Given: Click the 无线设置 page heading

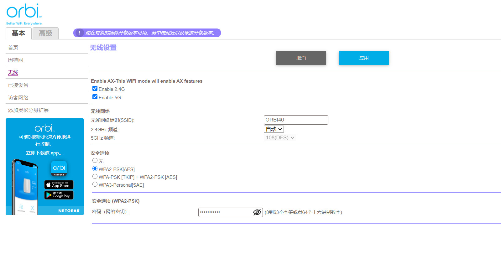Looking at the screenshot, I should (x=103, y=48).
